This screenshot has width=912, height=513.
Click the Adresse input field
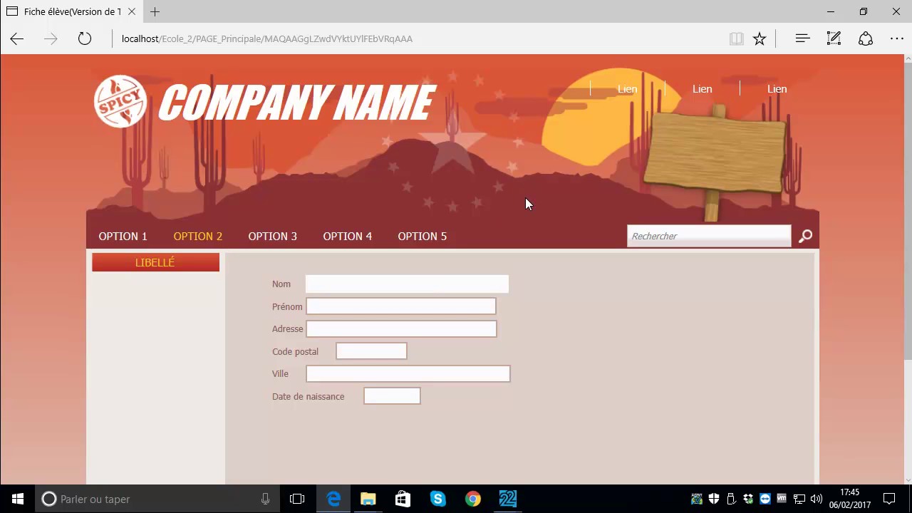(401, 328)
